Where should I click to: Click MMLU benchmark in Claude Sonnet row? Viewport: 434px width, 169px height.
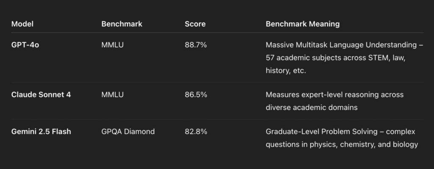click(112, 95)
